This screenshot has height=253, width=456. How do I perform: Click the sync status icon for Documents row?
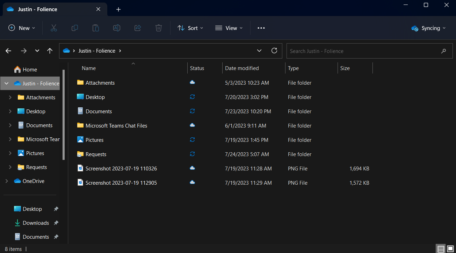coord(192,111)
